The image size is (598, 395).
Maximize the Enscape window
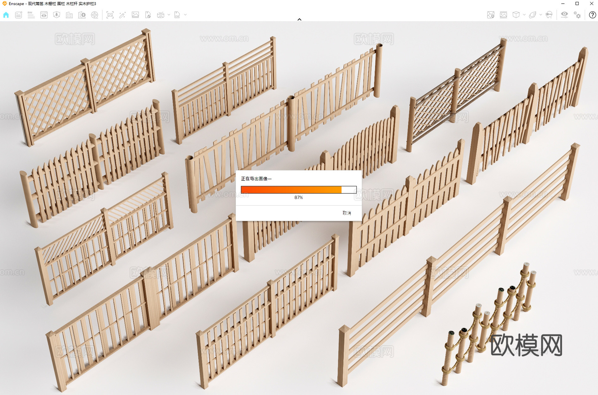[x=577, y=4]
